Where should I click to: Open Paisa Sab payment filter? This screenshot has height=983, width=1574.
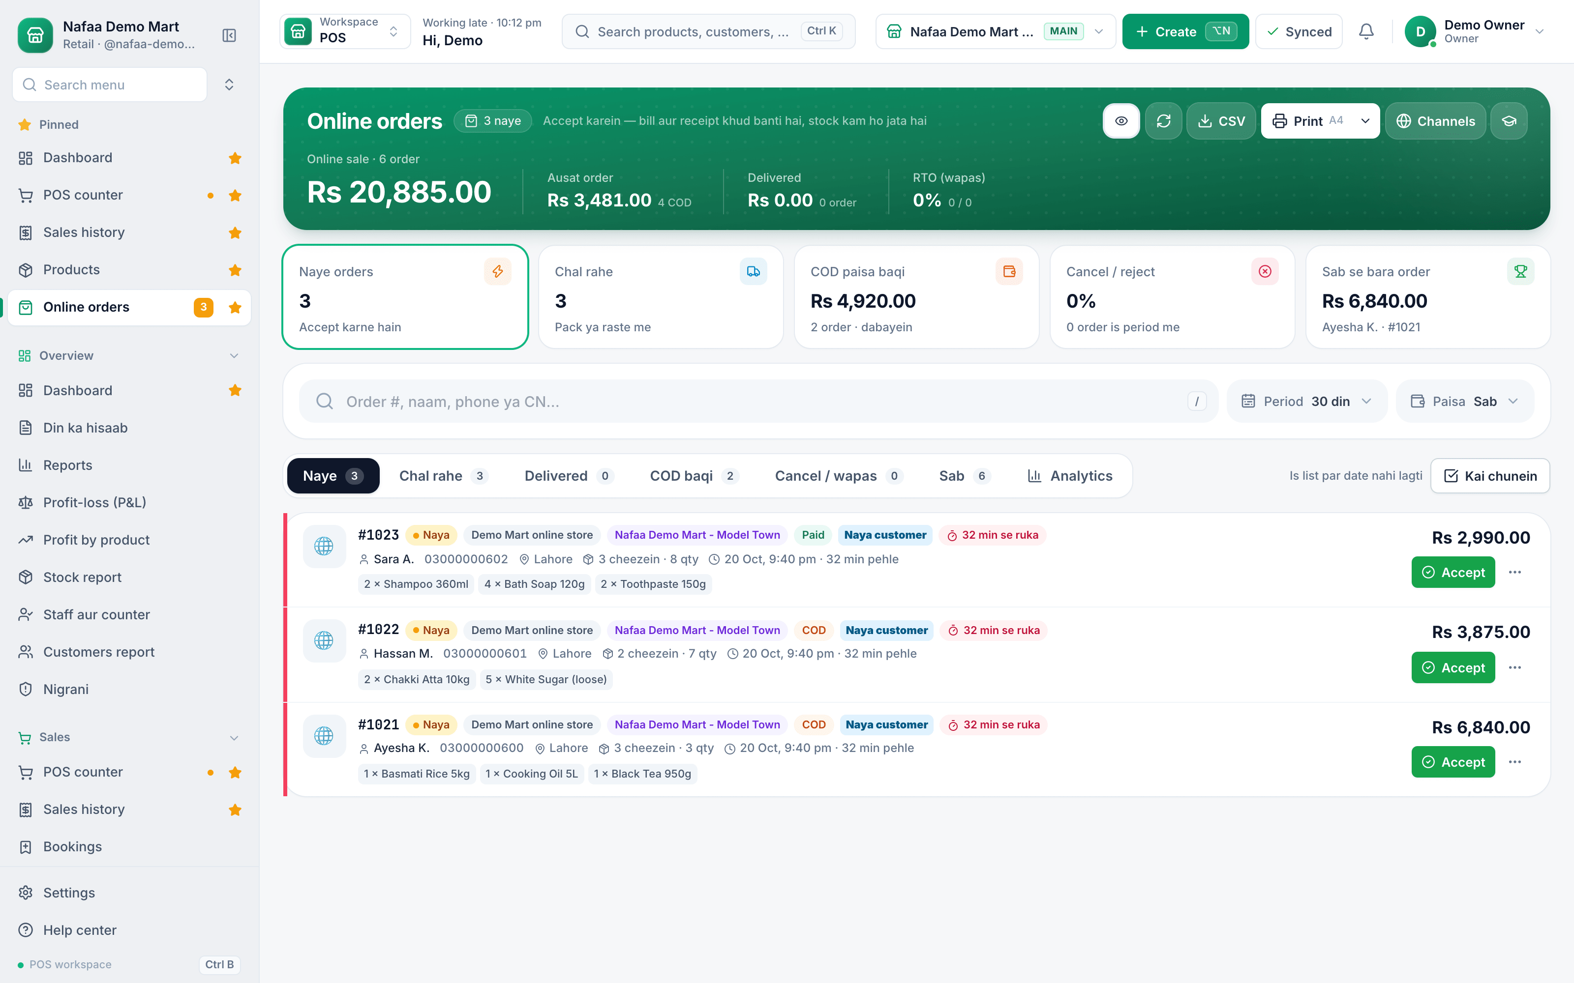coord(1465,401)
